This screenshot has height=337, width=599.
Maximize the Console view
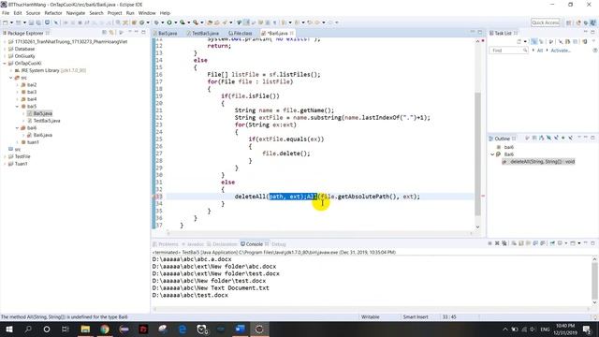(x=592, y=243)
